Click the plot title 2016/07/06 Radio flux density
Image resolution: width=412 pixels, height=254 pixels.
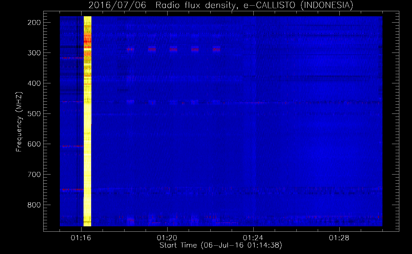click(x=221, y=5)
